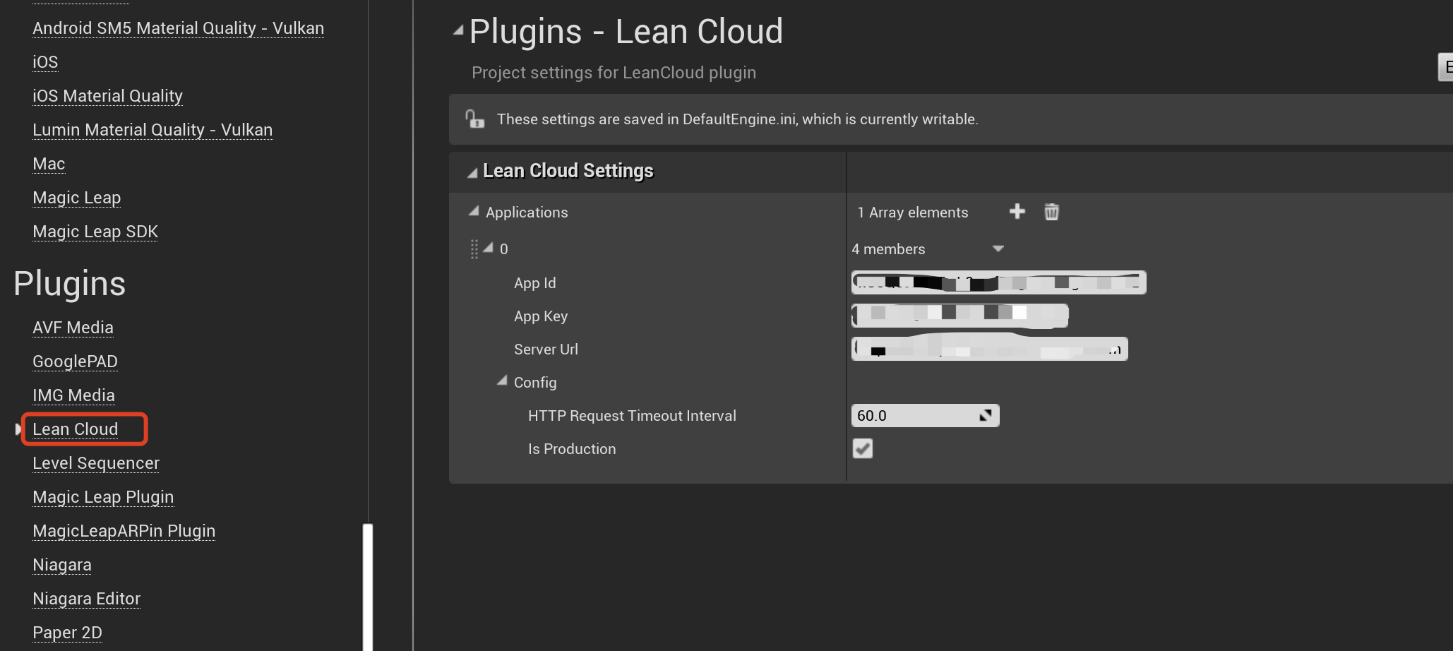Click the sidebar vertical scrollbar
Viewport: 1453px width, 651px height.
coord(367,586)
